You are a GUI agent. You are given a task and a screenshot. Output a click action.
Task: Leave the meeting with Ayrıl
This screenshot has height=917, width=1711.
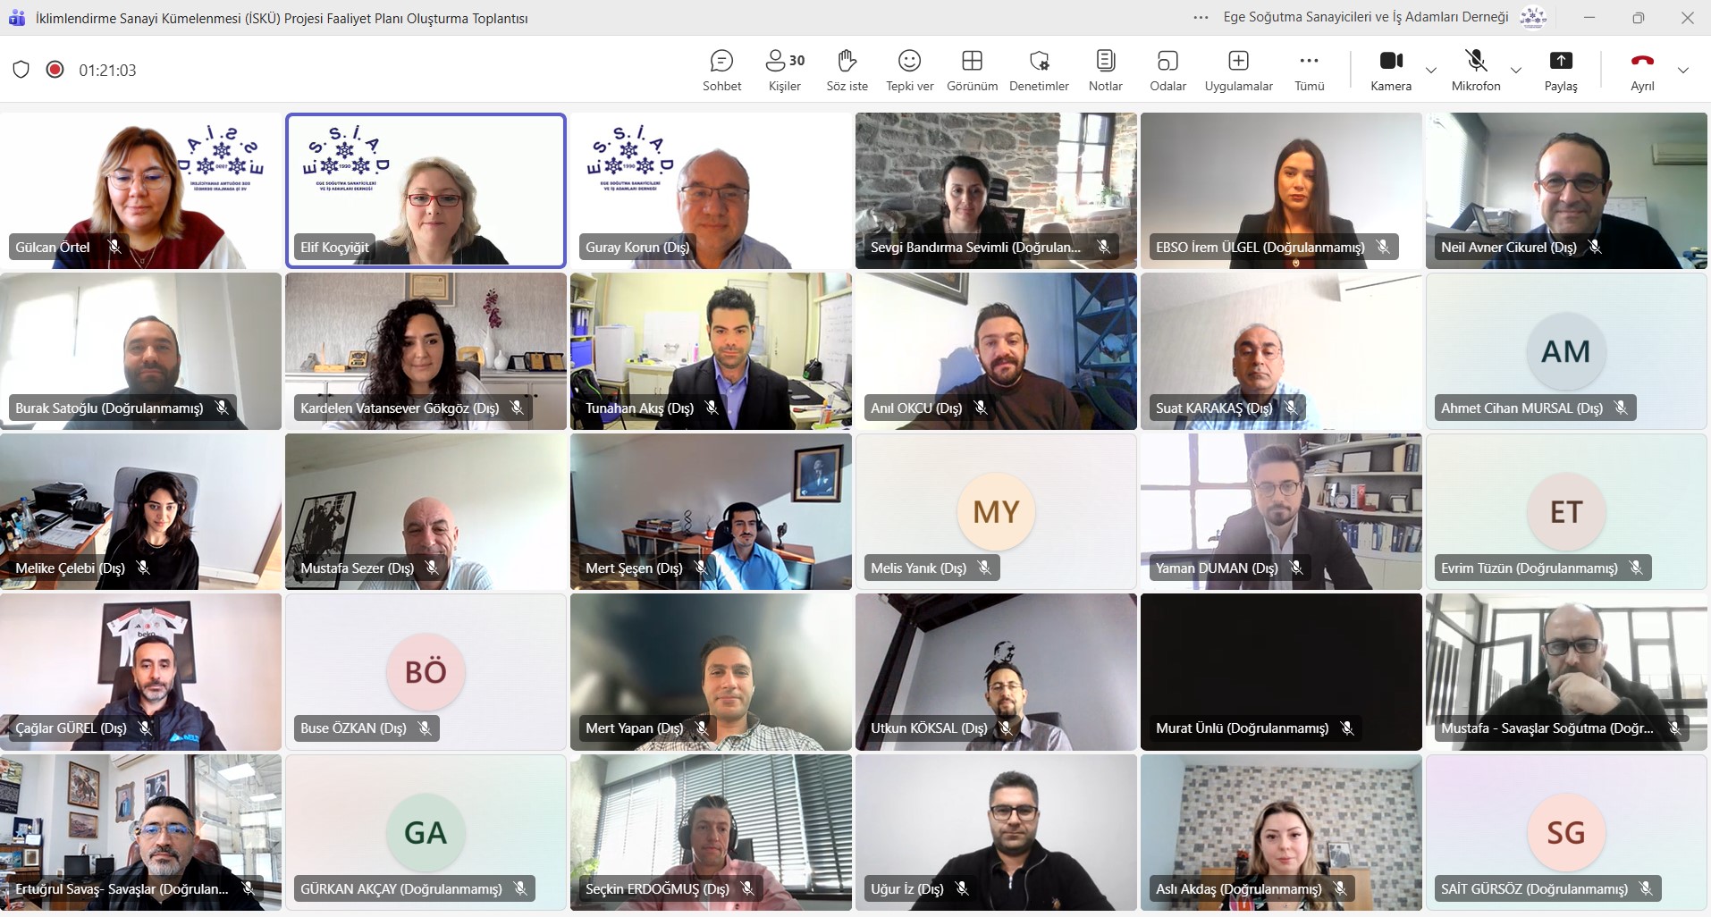[x=1642, y=70]
